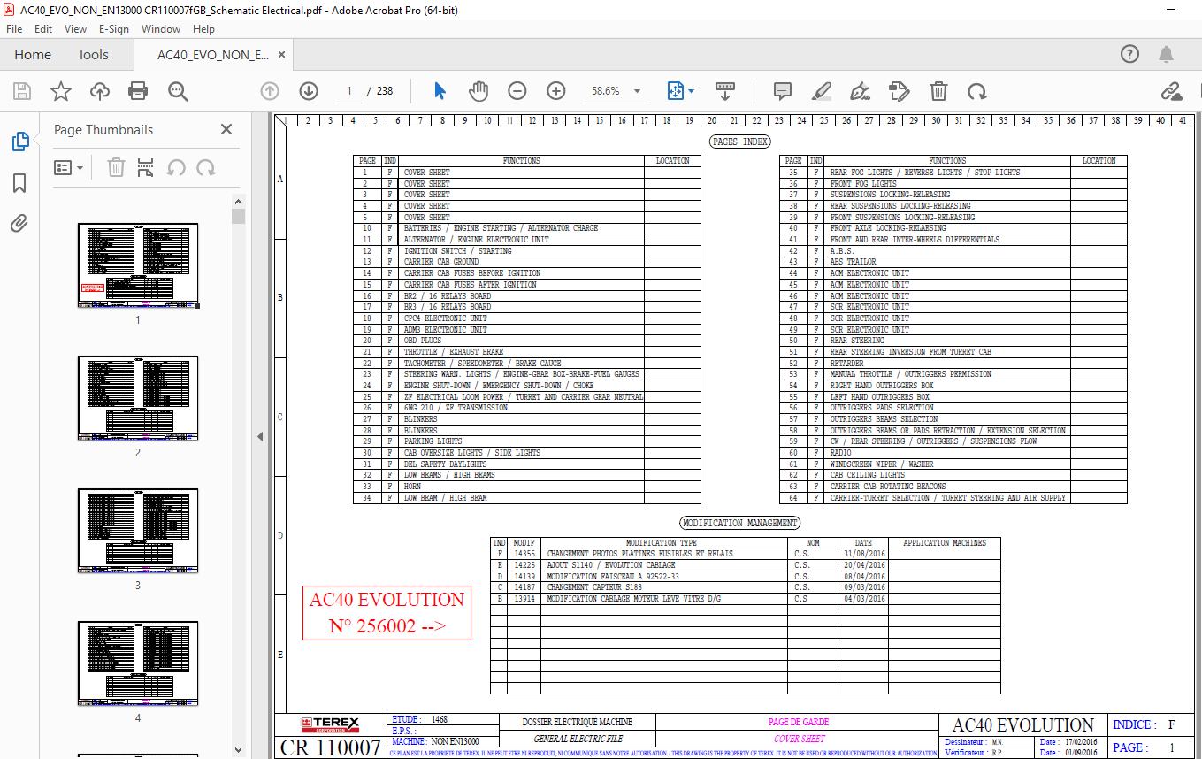
Task: Click the "OBD PLUGS" index entry
Action: pos(423,341)
